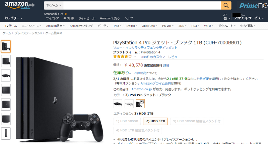Viewport: 268px width, 144px height.
Task: Click the globe language selector icon
Action: 225,18
